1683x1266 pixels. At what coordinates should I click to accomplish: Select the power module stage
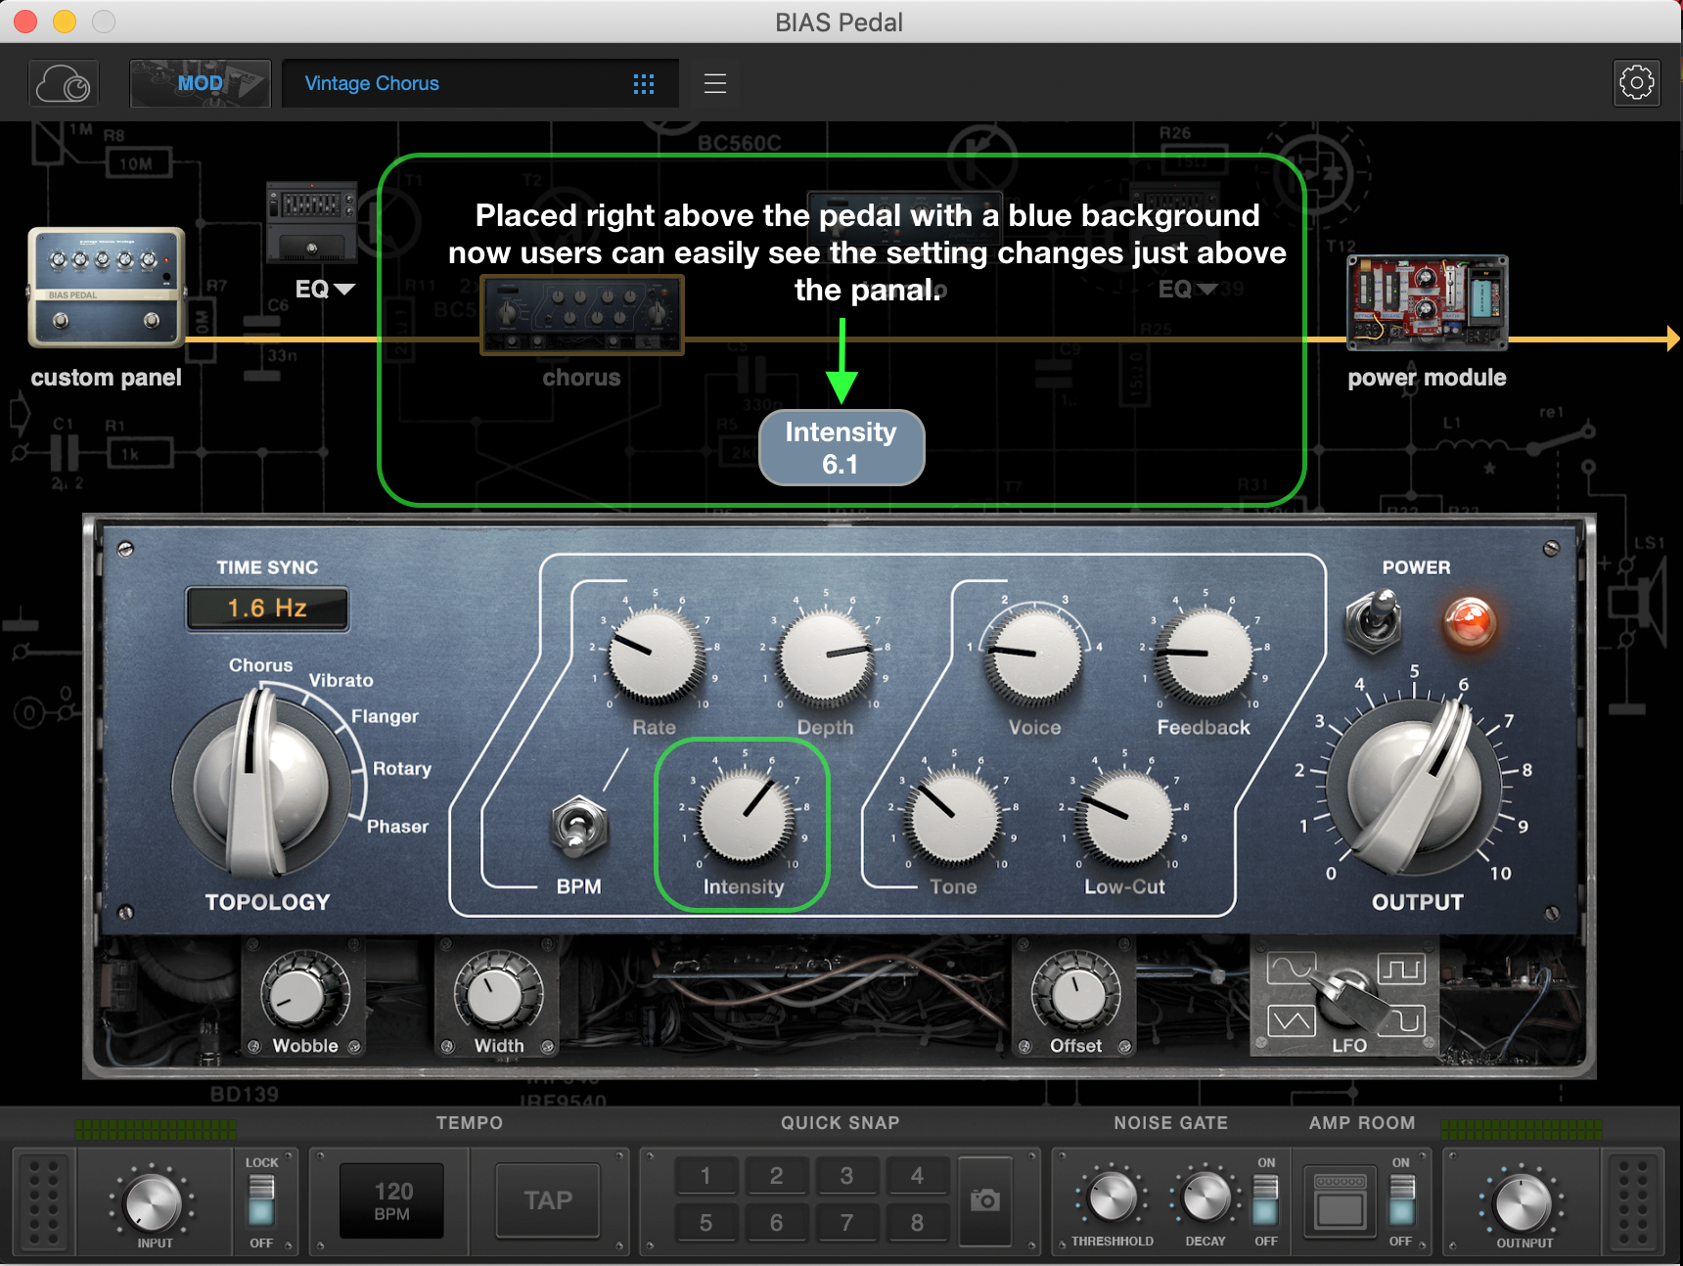[1427, 303]
